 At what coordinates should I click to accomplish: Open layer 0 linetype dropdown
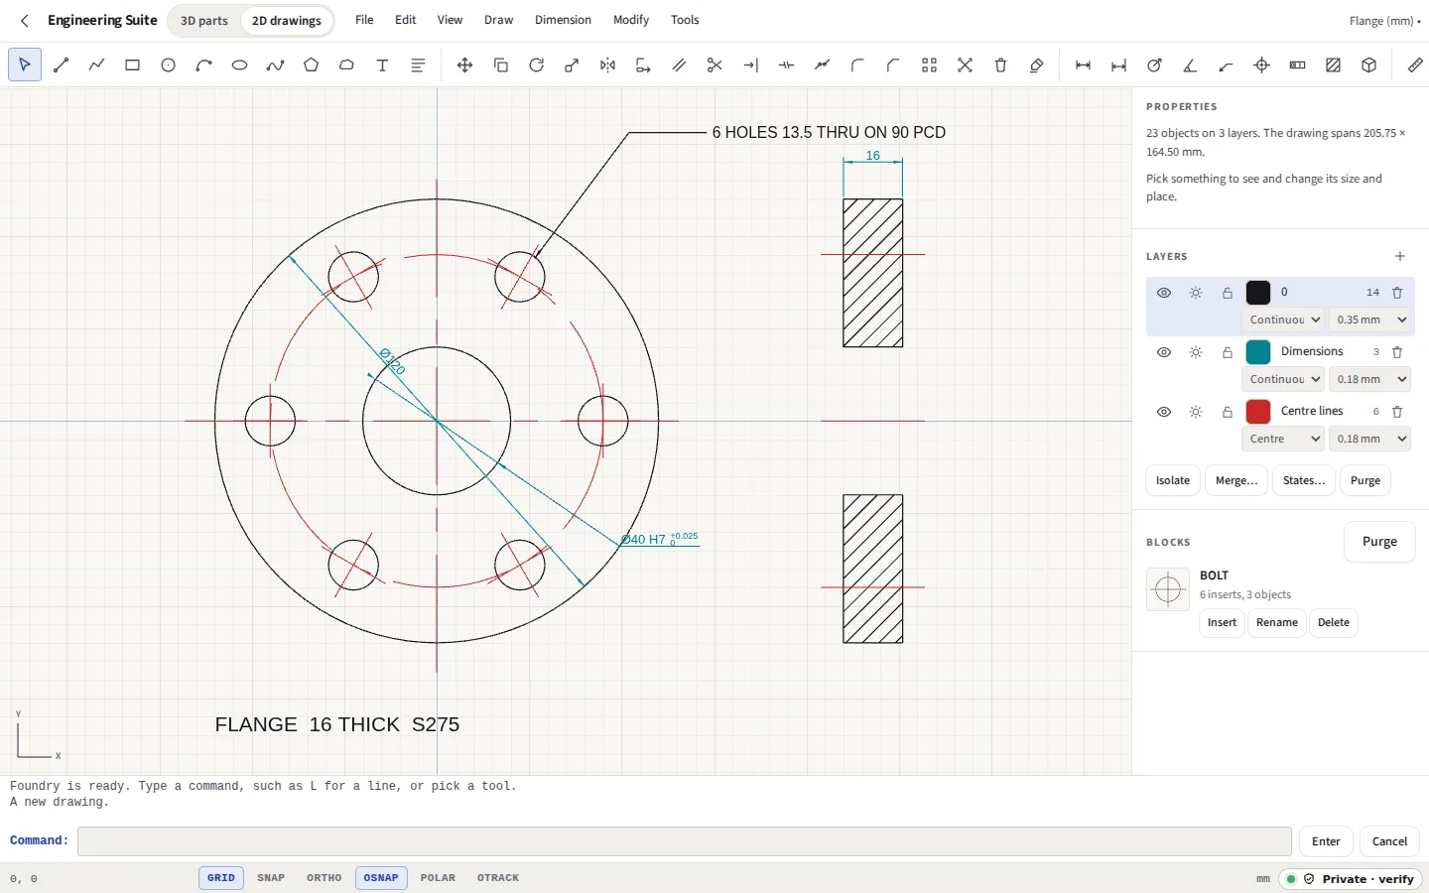(x=1283, y=319)
